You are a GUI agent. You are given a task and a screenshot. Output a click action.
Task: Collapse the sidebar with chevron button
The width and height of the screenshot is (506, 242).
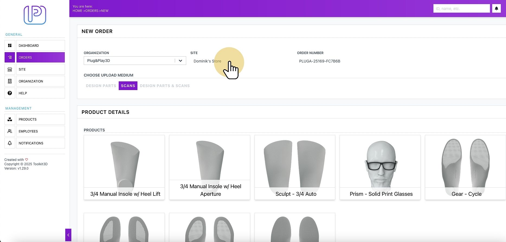tap(68, 235)
